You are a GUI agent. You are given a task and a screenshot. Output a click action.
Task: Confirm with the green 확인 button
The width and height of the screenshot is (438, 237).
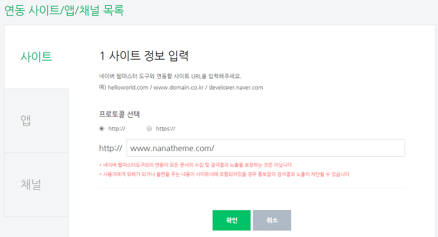[232, 220]
